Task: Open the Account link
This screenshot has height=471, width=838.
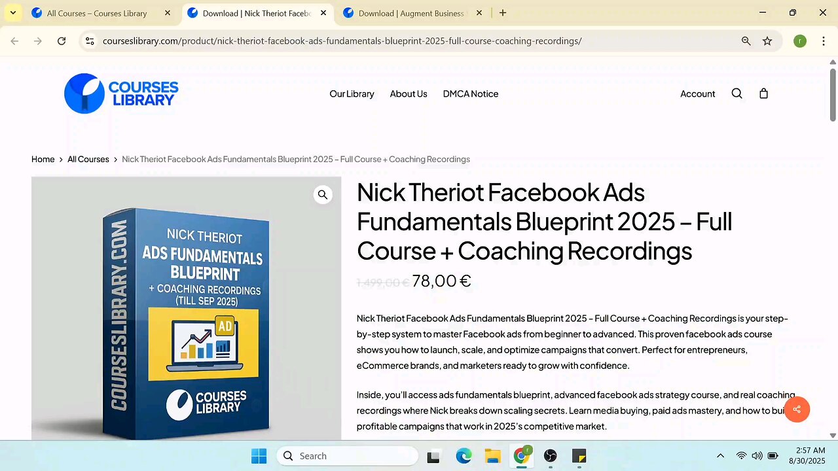Action: click(x=697, y=94)
